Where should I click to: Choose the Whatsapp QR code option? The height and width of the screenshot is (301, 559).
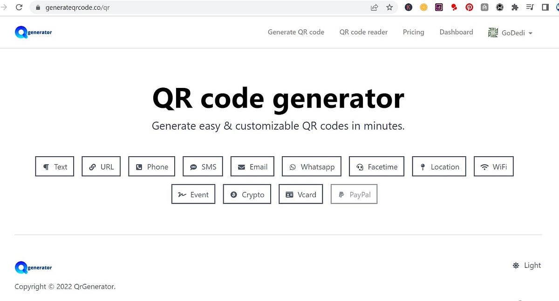point(311,166)
